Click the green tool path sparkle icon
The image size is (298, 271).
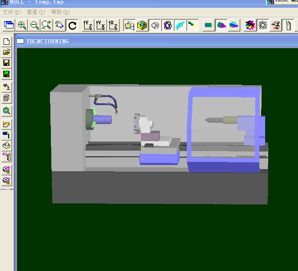pyautogui.click(x=193, y=25)
